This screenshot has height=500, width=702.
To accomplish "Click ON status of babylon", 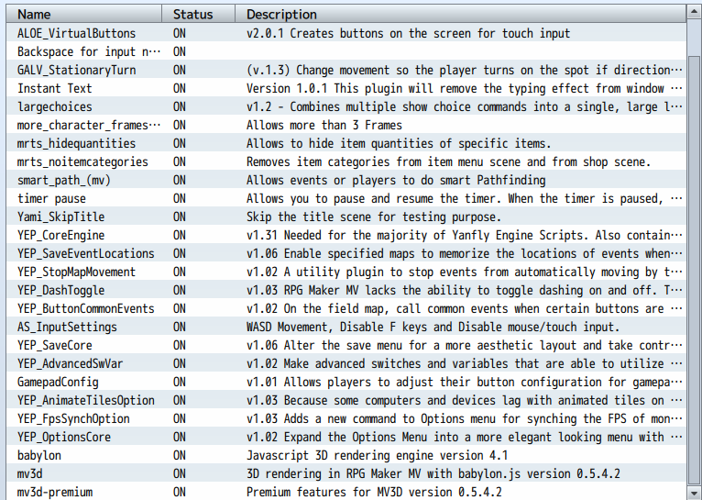I will tap(180, 456).
